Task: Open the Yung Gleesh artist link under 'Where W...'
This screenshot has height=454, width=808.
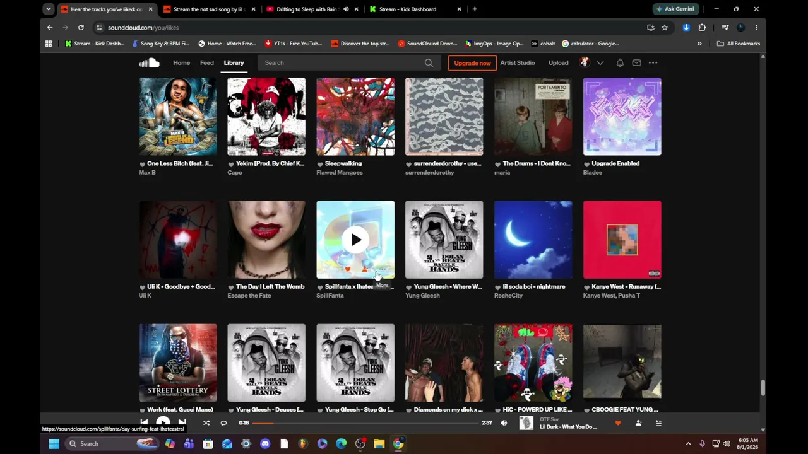Action: [422, 295]
